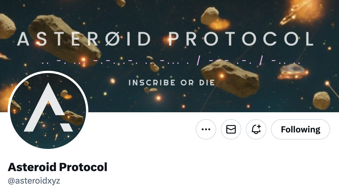The height and width of the screenshot is (187, 339).
Task: Select the Asteroid Protocol display name
Action: (x=58, y=167)
